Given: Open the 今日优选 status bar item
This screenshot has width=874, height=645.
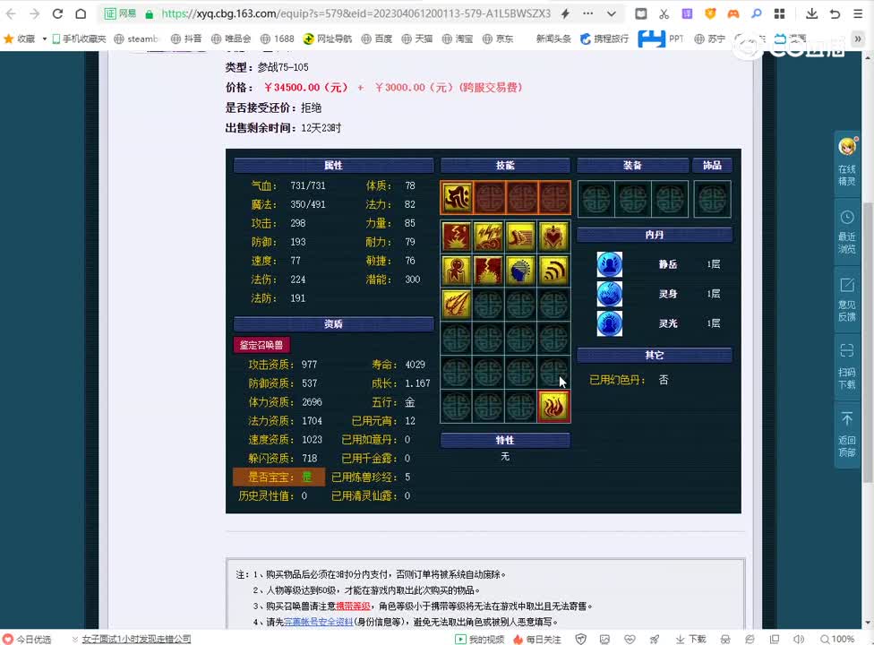Looking at the screenshot, I should 27,639.
